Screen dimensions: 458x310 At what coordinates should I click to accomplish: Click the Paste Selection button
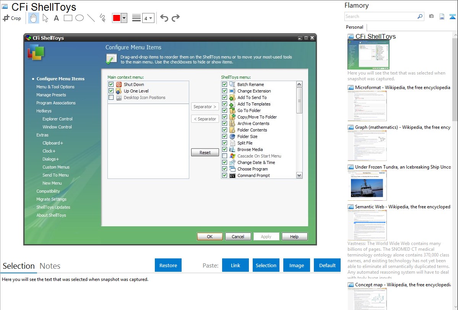click(266, 265)
